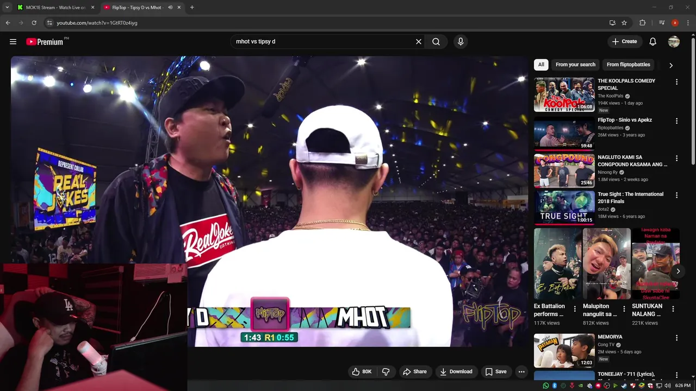Image resolution: width=696 pixels, height=391 pixels.
Task: Go back in browser history
Action: pos(8,23)
